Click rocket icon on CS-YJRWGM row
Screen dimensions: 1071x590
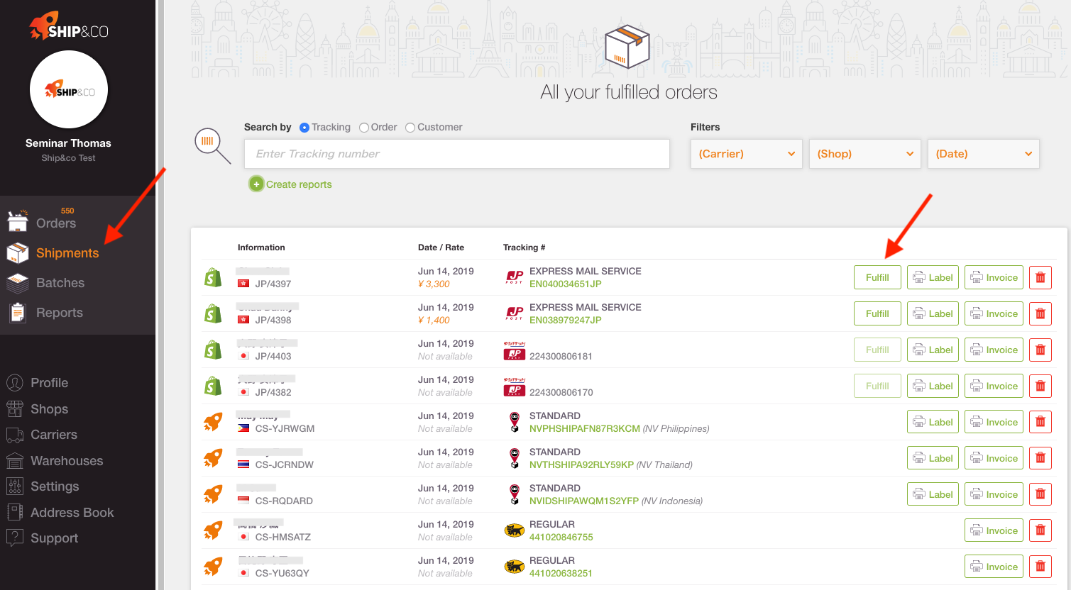click(213, 422)
